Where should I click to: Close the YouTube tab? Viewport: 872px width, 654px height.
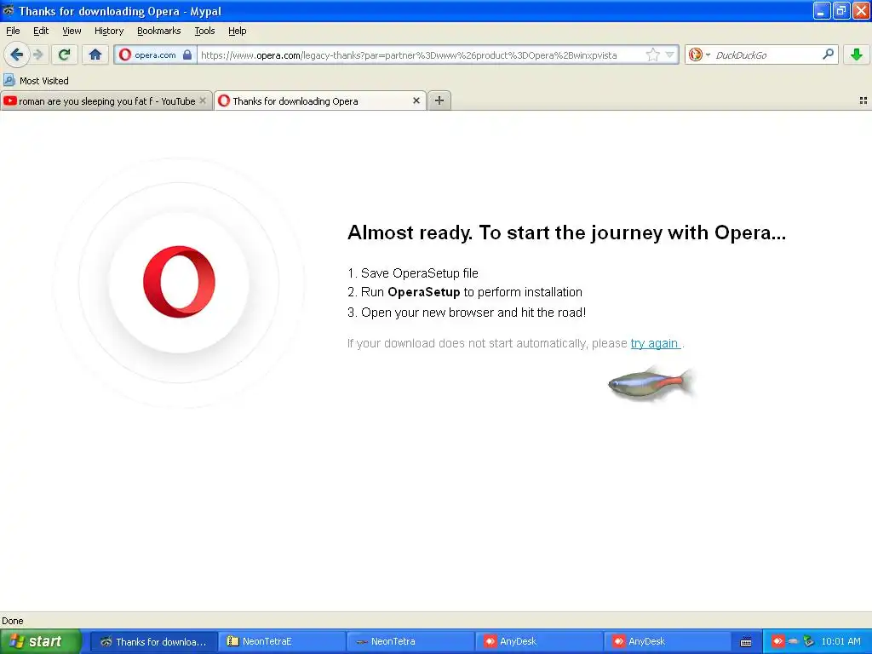click(203, 100)
